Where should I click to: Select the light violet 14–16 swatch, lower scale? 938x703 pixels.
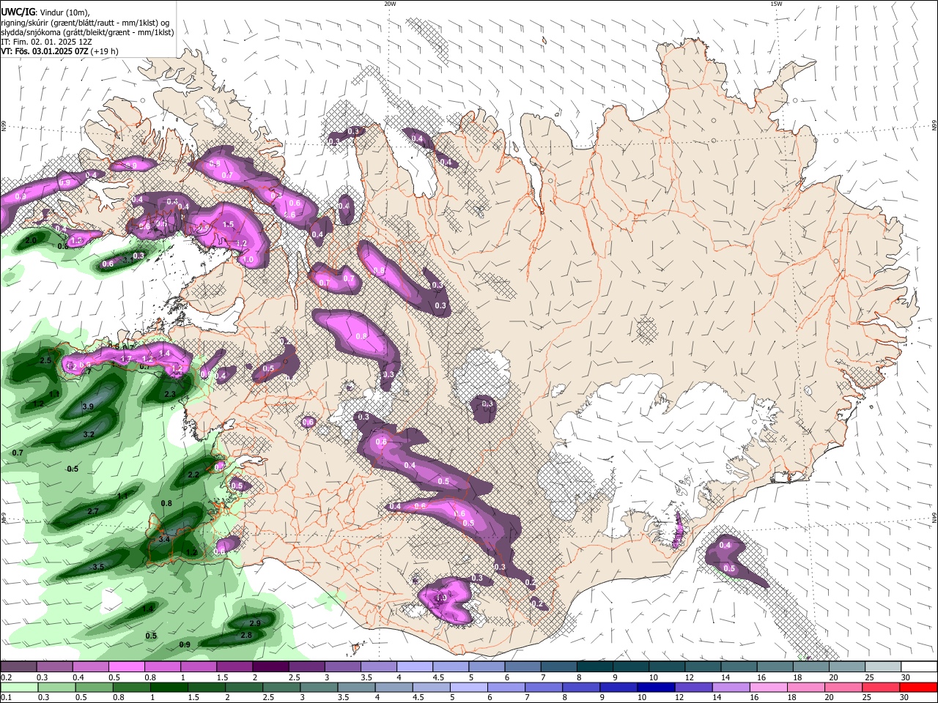(x=731, y=688)
